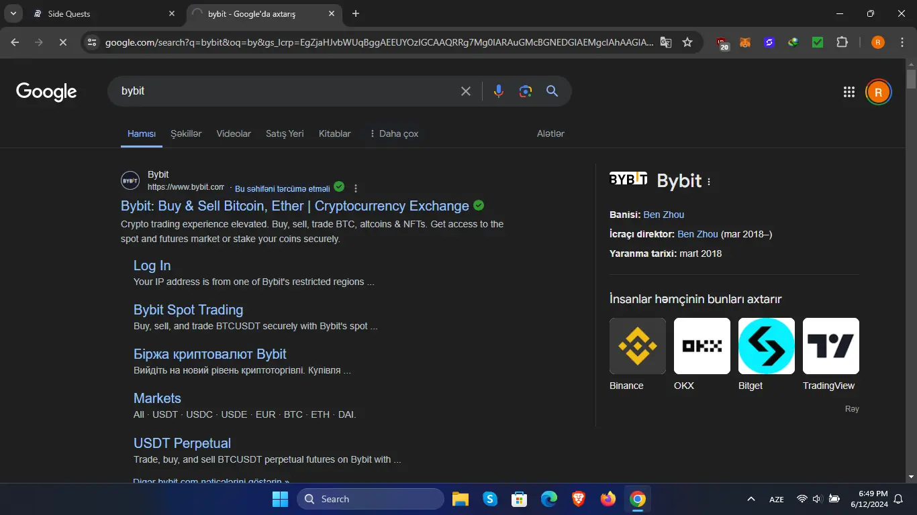Close the bybit Google search tab
This screenshot has height=515, width=917.
(332, 13)
